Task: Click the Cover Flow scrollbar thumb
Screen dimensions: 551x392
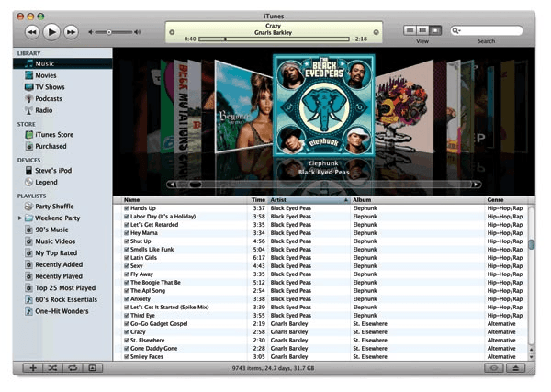Action: click(x=195, y=184)
